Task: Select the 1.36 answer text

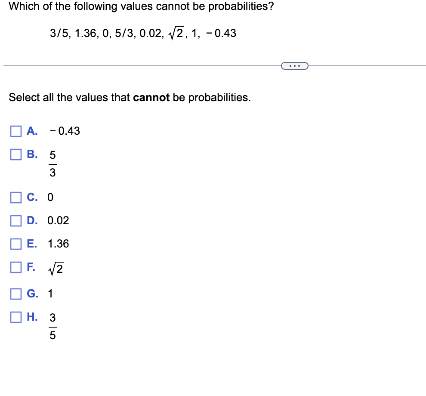Action: click(x=58, y=244)
